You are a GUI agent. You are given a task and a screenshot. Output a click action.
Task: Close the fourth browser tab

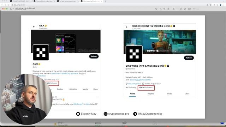[x=102, y=1]
